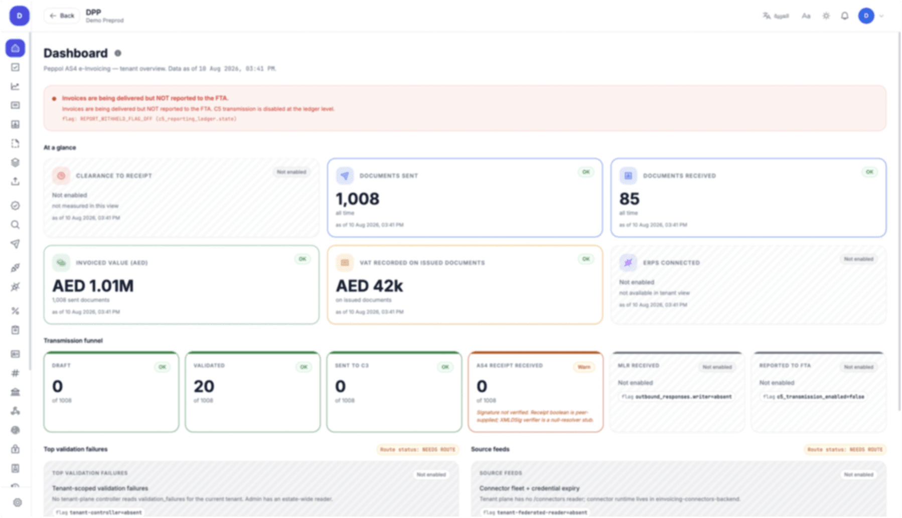Open the Documents Received card

click(x=748, y=198)
